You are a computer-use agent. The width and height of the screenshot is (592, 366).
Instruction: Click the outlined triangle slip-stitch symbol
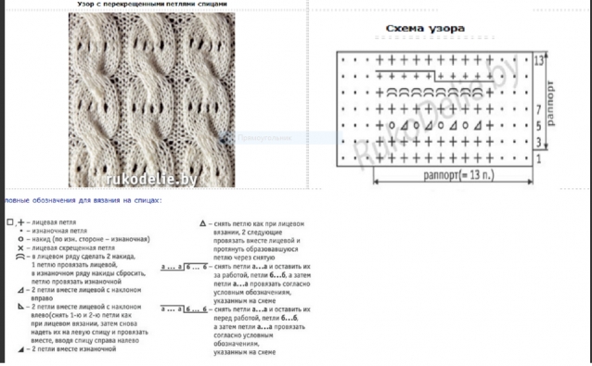(202, 223)
